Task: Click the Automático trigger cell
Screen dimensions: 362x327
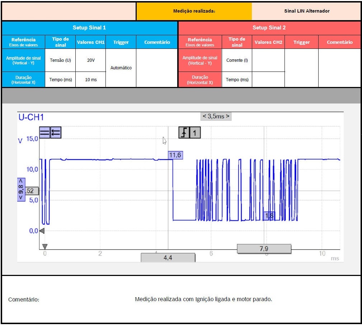Action: (121, 68)
